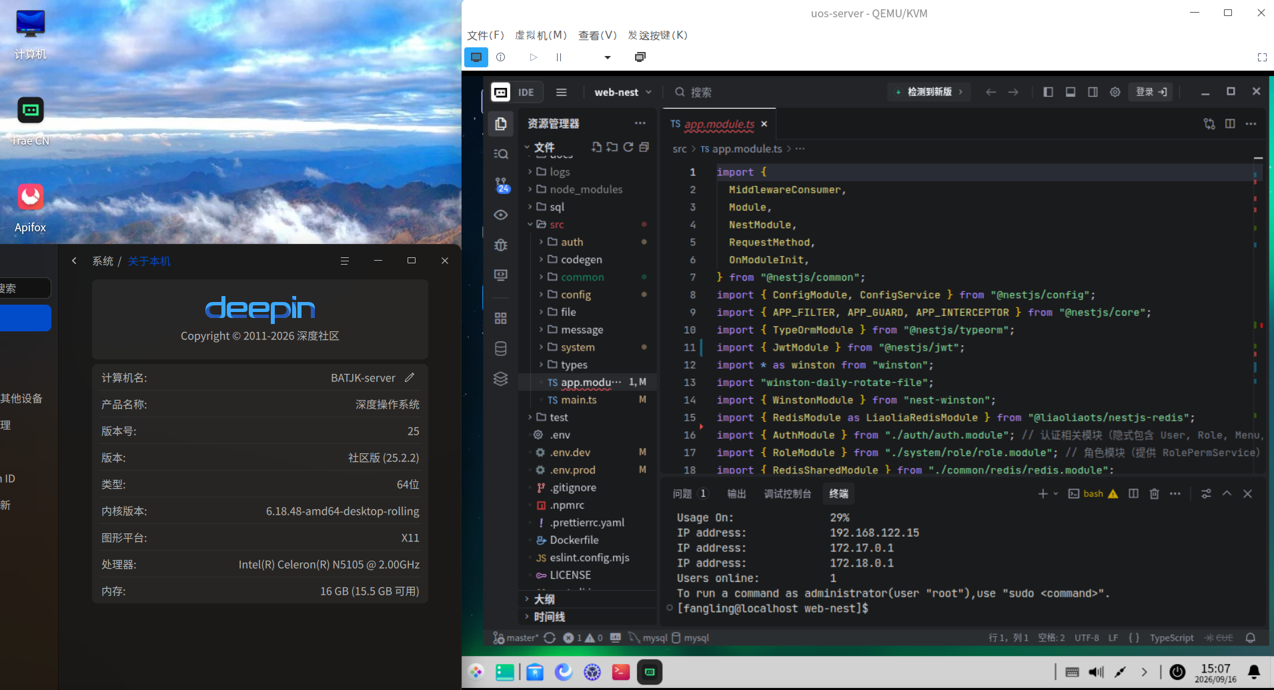Launch Apifox from desktop

click(x=31, y=208)
